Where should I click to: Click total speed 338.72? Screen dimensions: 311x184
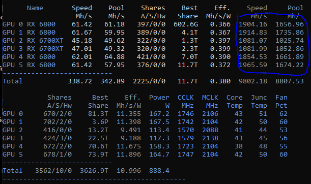[80, 81]
